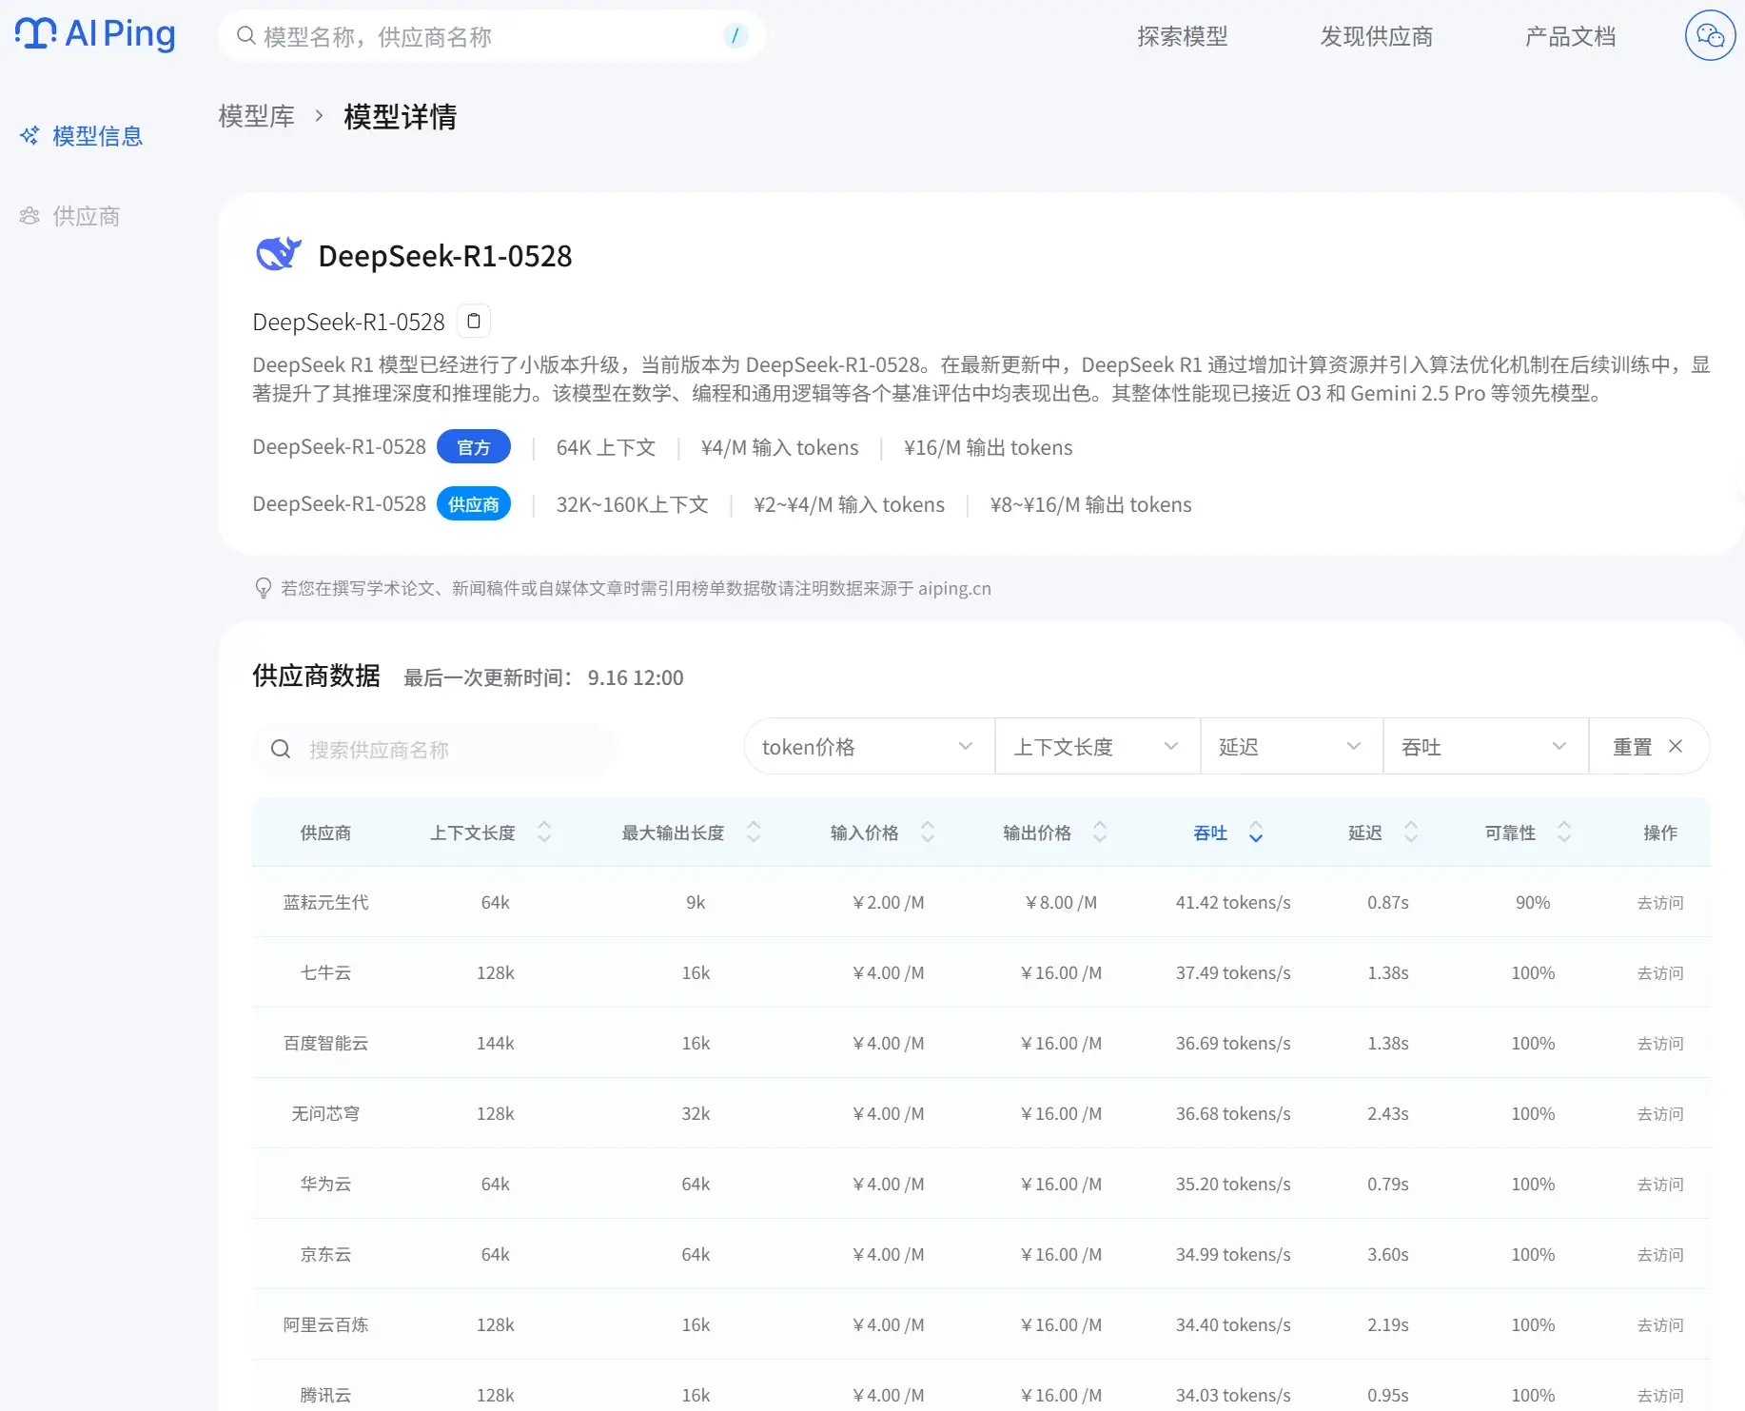The height and width of the screenshot is (1411, 1745).
Task: Copy the DeepSeek-R1-0528 model name
Action: tap(474, 322)
